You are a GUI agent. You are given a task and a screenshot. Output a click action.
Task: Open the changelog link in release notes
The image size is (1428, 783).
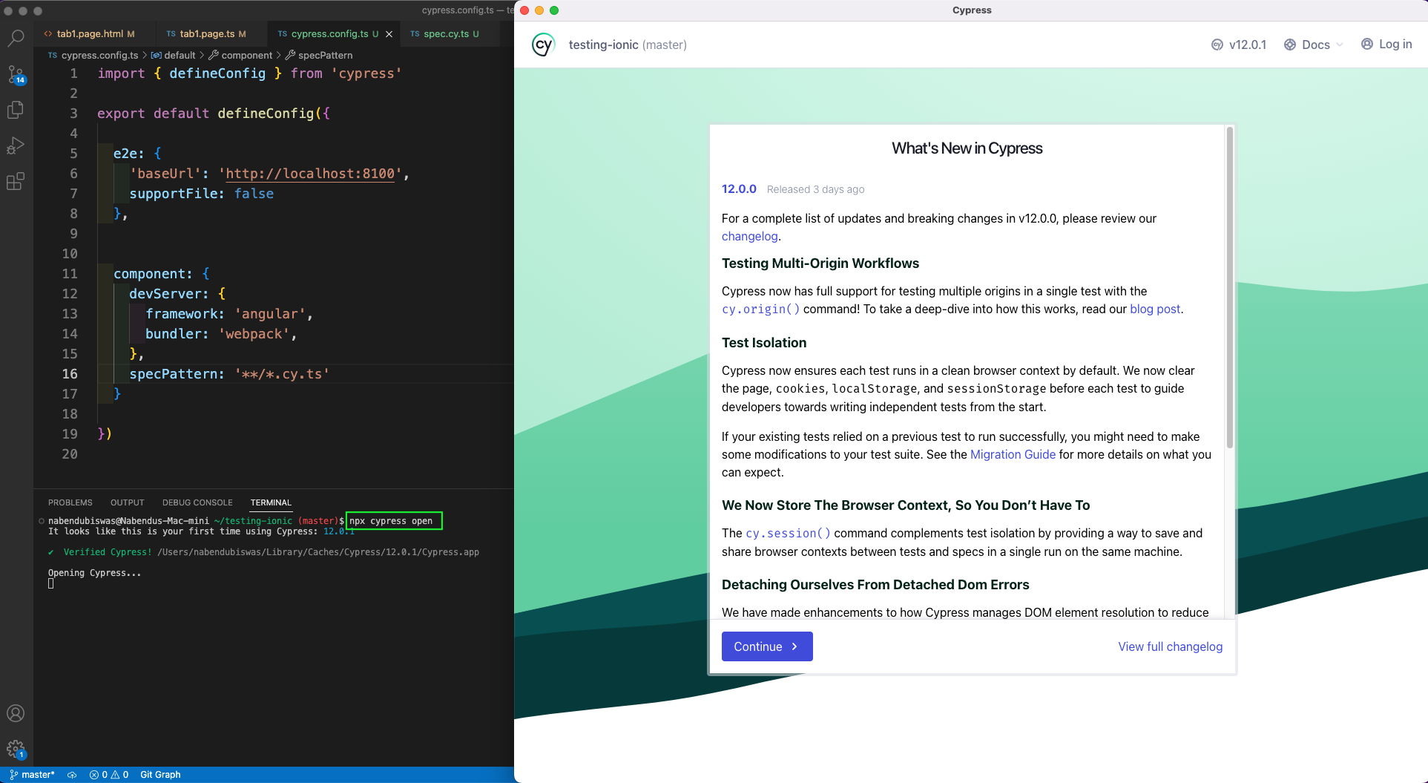749,236
